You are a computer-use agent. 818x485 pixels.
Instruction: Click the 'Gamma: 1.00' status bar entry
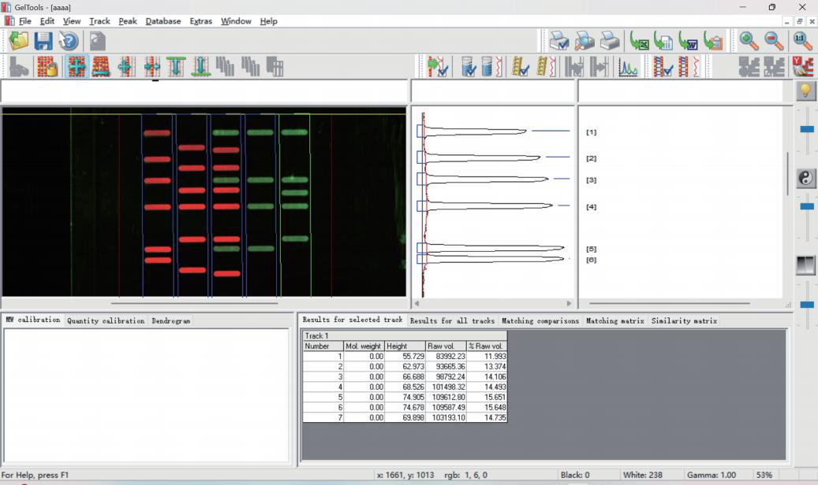[711, 475]
